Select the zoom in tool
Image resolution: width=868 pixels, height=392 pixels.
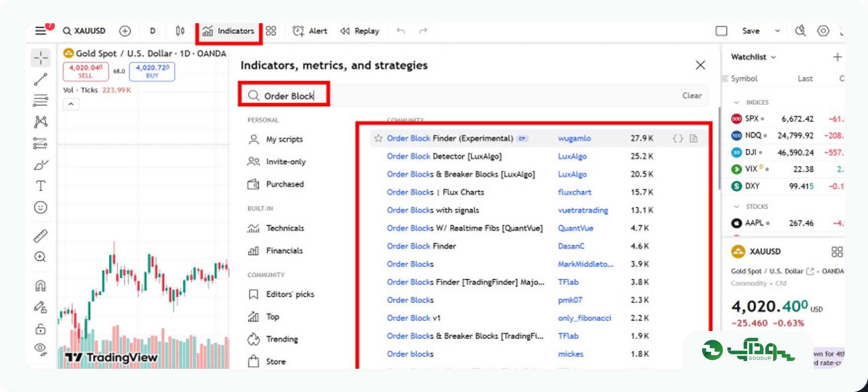(41, 257)
